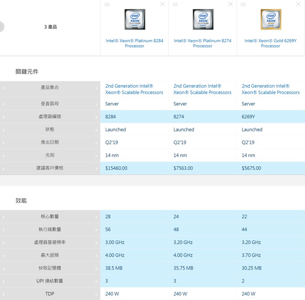Click right arrow on 產品集合 row
The image size is (305, 300).
(x=96, y=88)
